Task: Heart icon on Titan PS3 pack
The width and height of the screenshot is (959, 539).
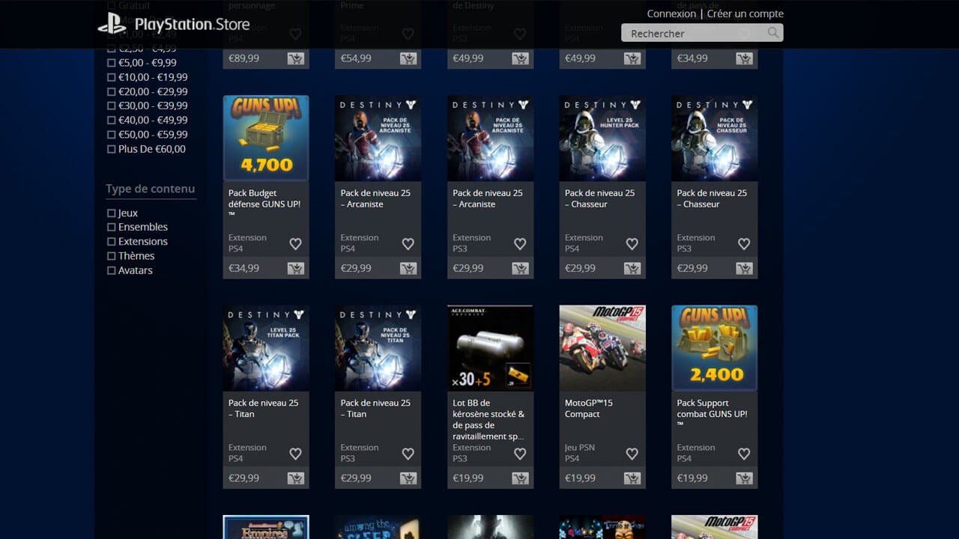Action: (408, 454)
